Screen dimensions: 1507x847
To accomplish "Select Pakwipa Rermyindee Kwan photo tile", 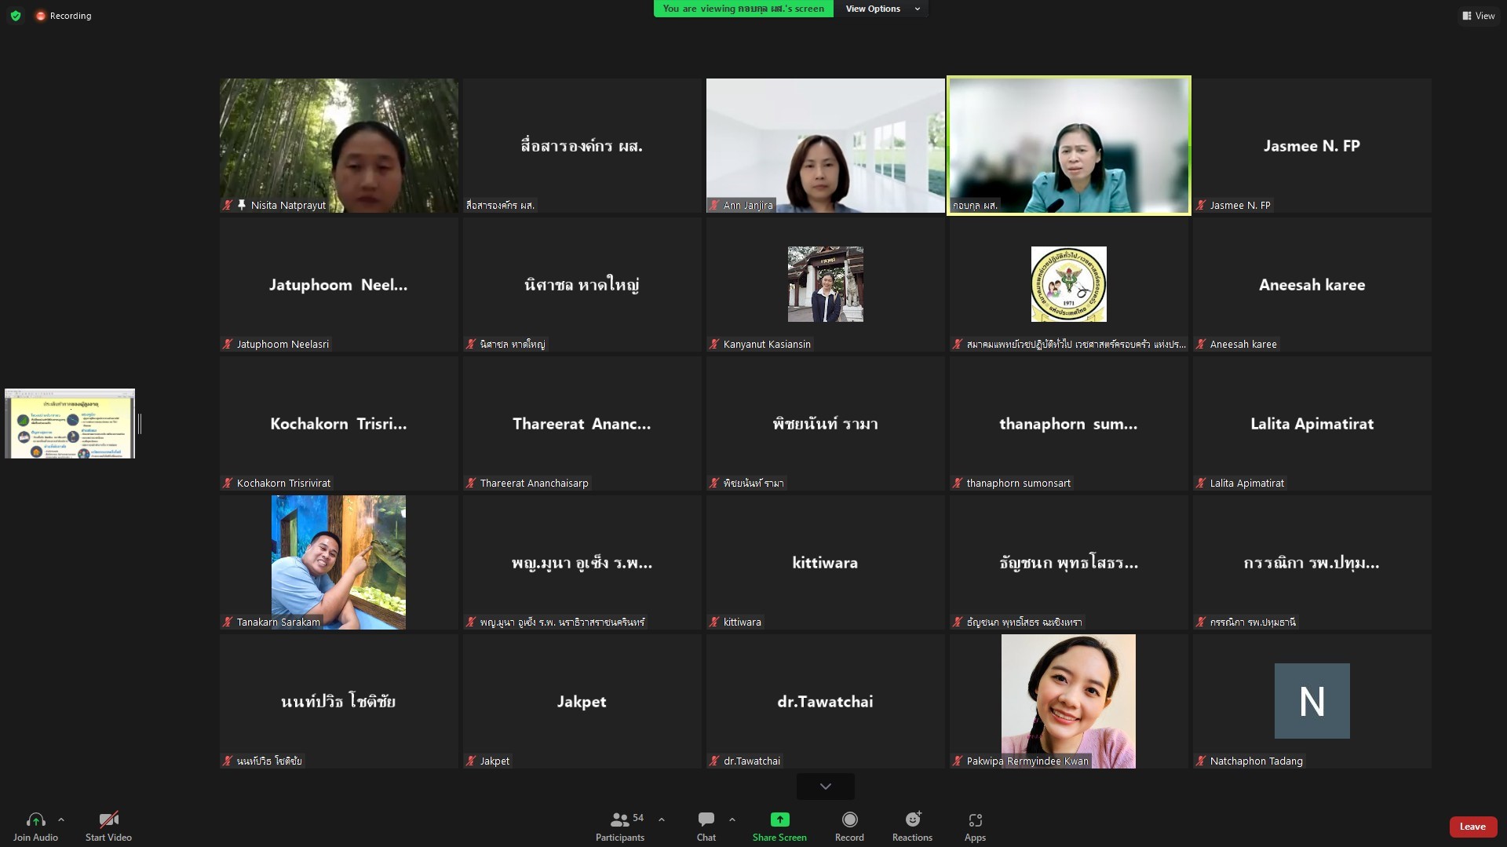I will click(x=1069, y=701).
